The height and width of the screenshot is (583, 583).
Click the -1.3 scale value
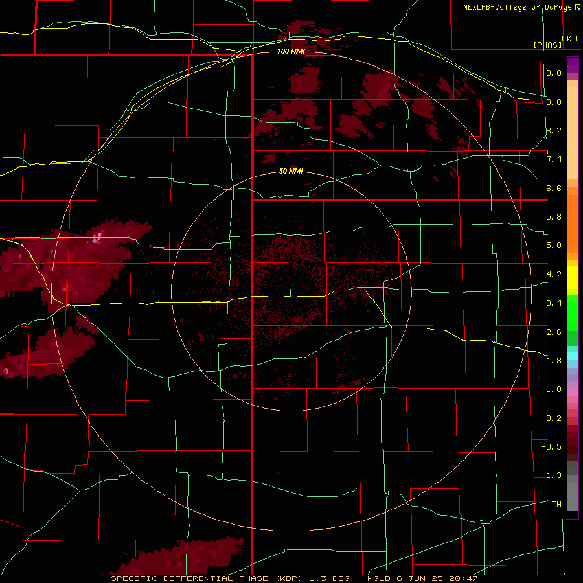(x=551, y=475)
